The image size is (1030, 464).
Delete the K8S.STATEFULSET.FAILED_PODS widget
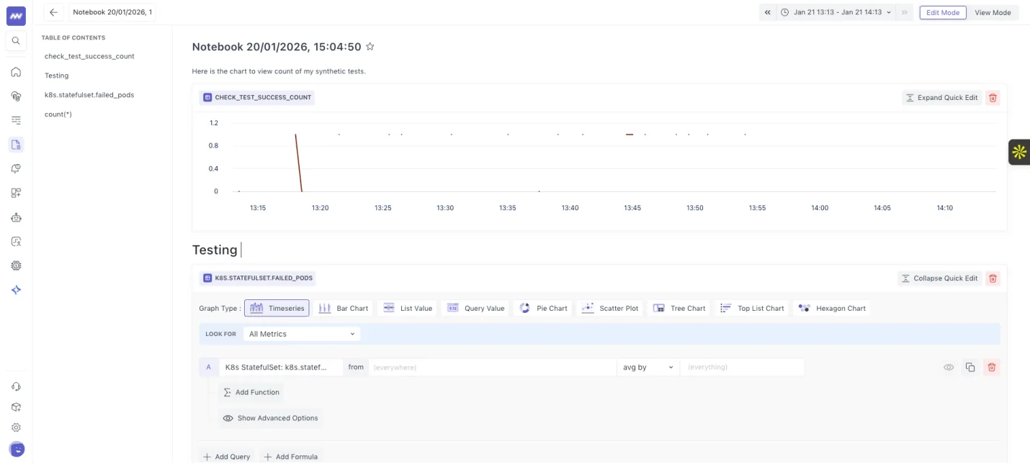point(993,278)
